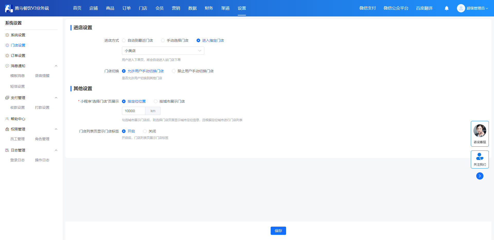Click the distance field showing 10000
Screen dimensions: 494x240
pos(134,111)
